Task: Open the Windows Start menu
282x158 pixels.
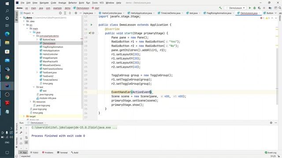Action: [7, 4]
